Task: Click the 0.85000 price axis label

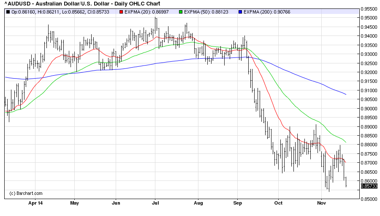Action: pyautogui.click(x=370, y=199)
